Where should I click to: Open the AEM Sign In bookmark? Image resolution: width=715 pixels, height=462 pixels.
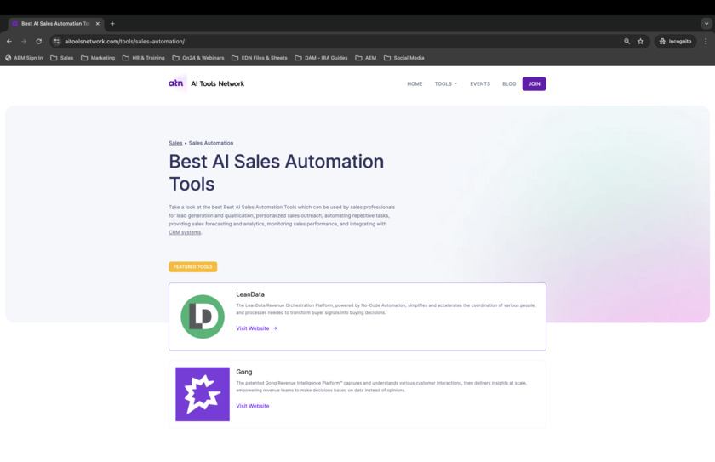(x=24, y=58)
